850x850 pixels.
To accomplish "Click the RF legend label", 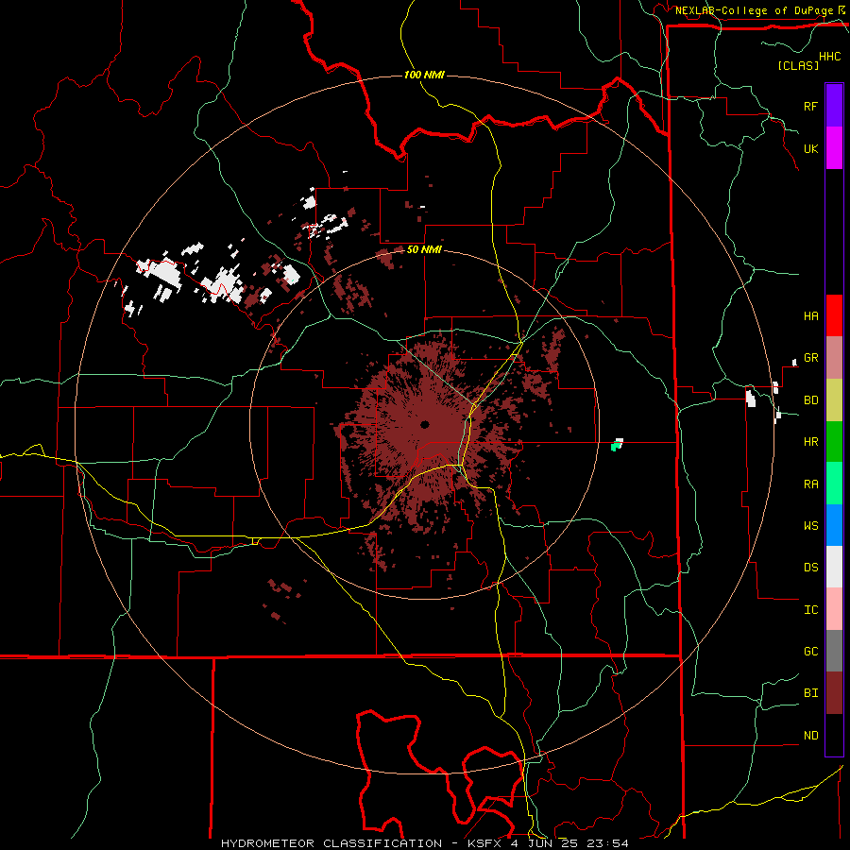I will coord(810,106).
